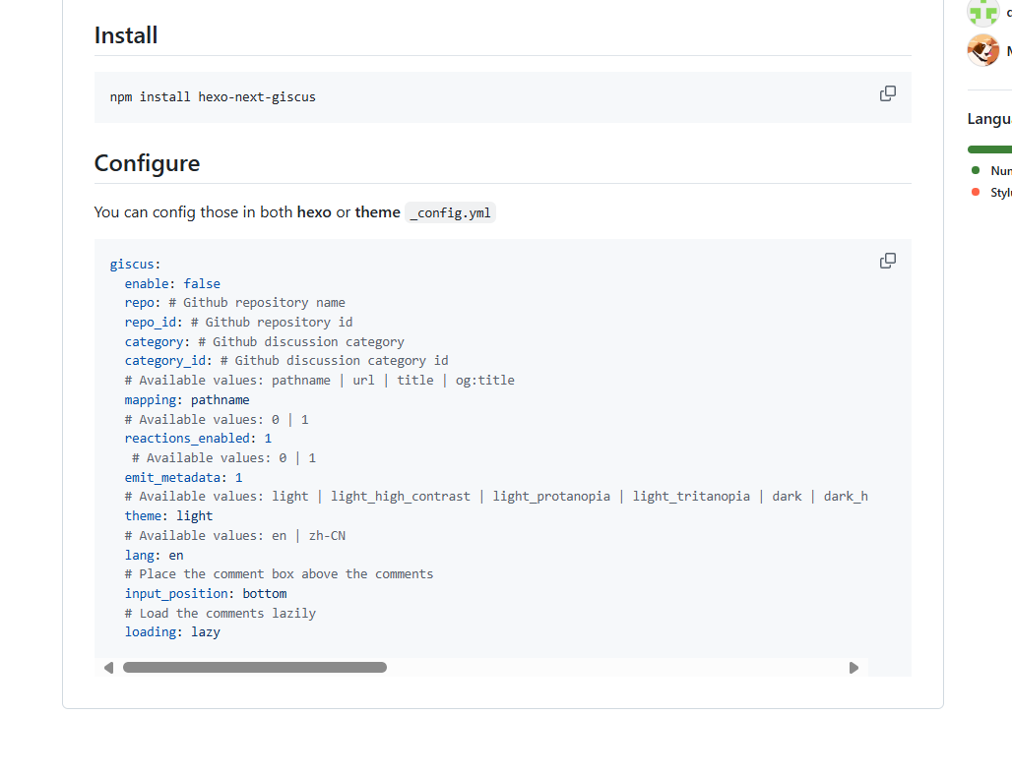Viewport: 1012px width, 775px height.
Task: Click the bold word 'theme' in description
Action: click(378, 212)
